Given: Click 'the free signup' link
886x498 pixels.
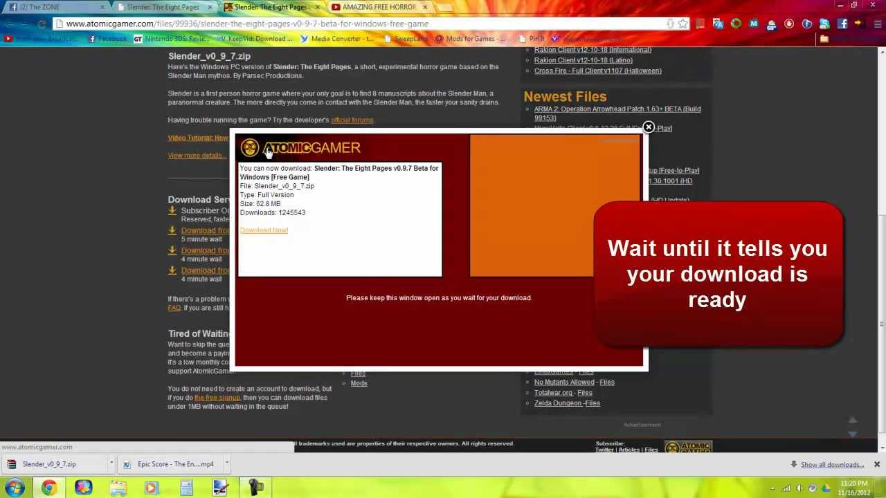Looking at the screenshot, I should coord(217,398).
